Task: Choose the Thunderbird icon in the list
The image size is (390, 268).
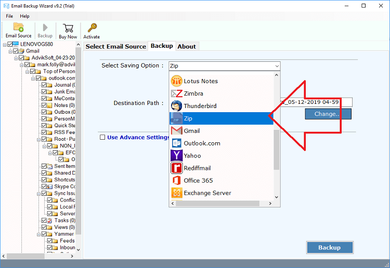Action: [176, 106]
